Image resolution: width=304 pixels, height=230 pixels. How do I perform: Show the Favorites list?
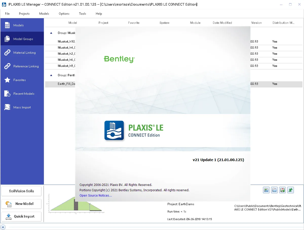tap(22, 80)
